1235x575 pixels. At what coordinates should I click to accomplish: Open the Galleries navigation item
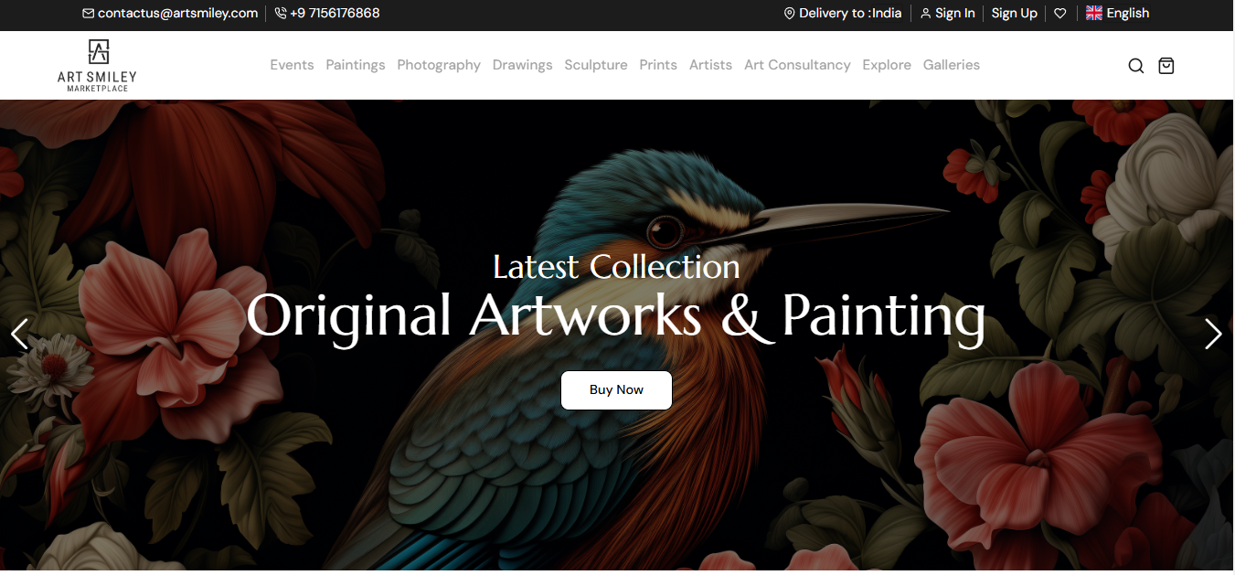[952, 65]
